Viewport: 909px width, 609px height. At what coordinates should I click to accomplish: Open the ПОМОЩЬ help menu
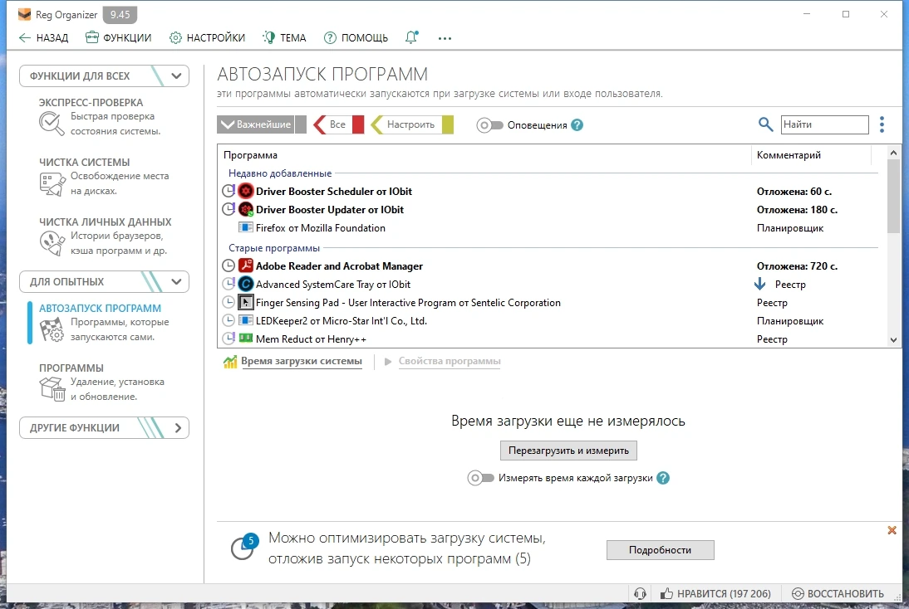[356, 37]
